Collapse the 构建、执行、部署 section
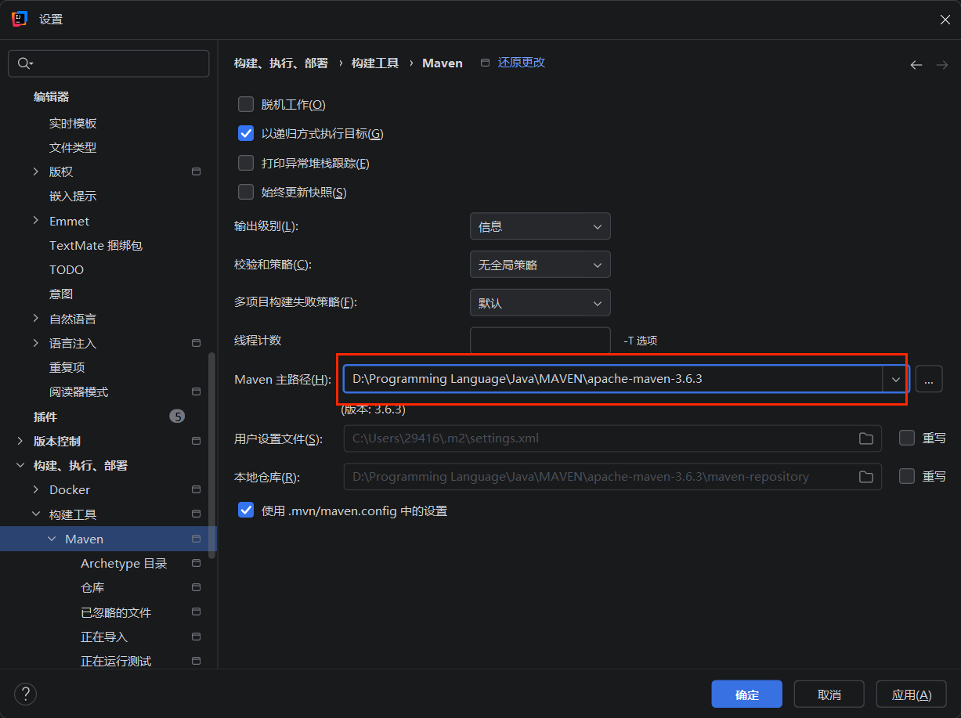Viewport: 961px width, 718px height. tap(20, 465)
